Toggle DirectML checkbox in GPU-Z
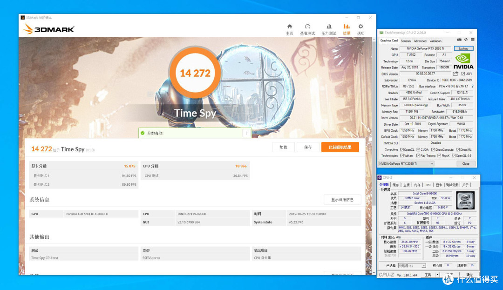 (x=458, y=149)
